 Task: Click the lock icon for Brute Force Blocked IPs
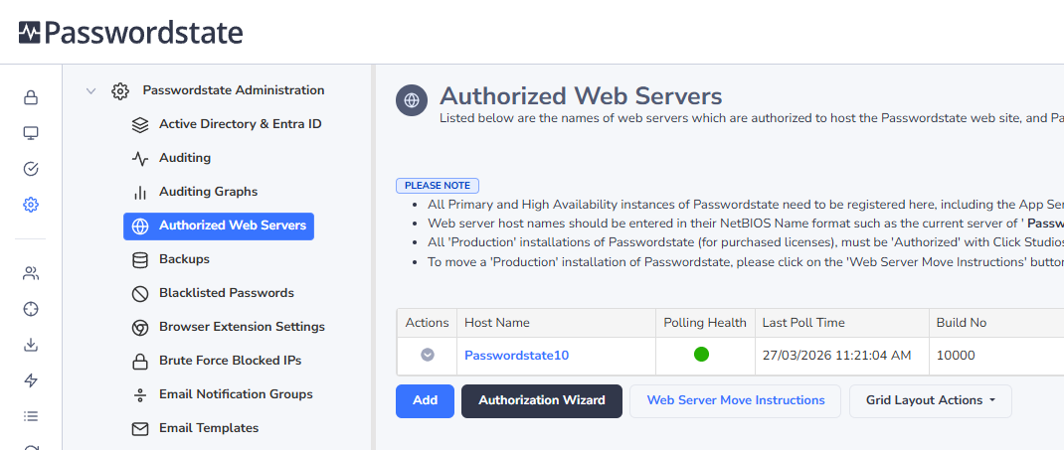pyautogui.click(x=140, y=362)
